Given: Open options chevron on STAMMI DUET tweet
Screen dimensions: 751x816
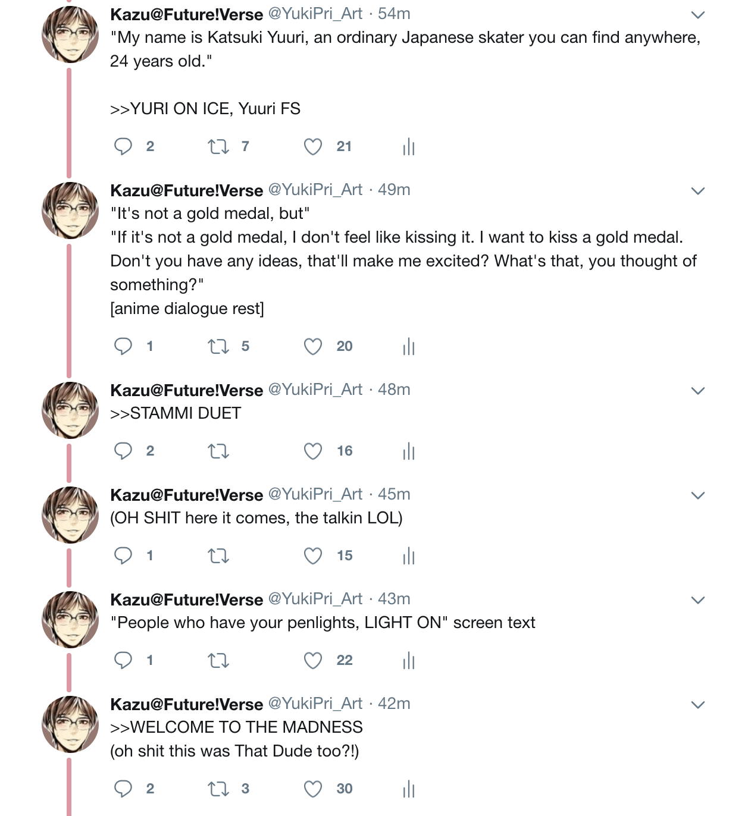Looking at the screenshot, I should click(x=698, y=391).
